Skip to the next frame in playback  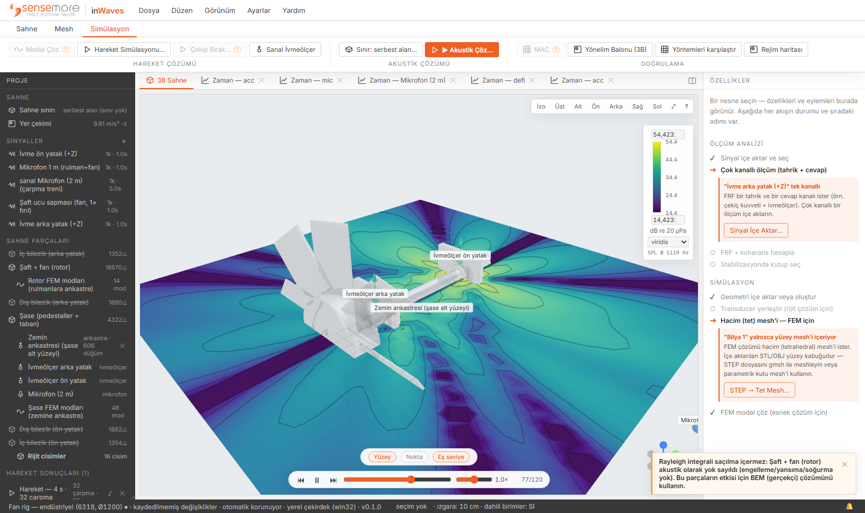(x=333, y=480)
